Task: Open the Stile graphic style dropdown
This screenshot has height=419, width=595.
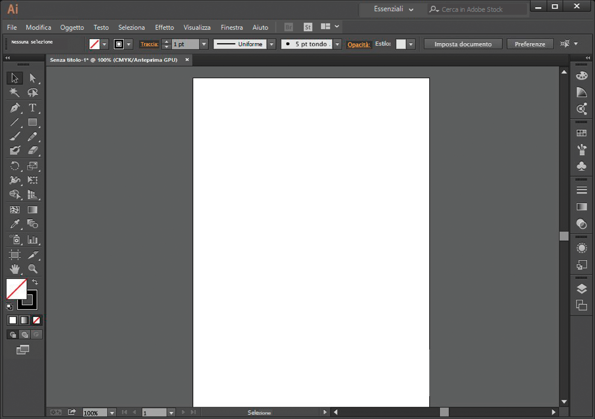Action: (411, 44)
